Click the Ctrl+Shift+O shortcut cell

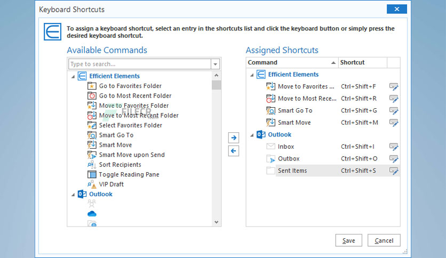(x=359, y=158)
